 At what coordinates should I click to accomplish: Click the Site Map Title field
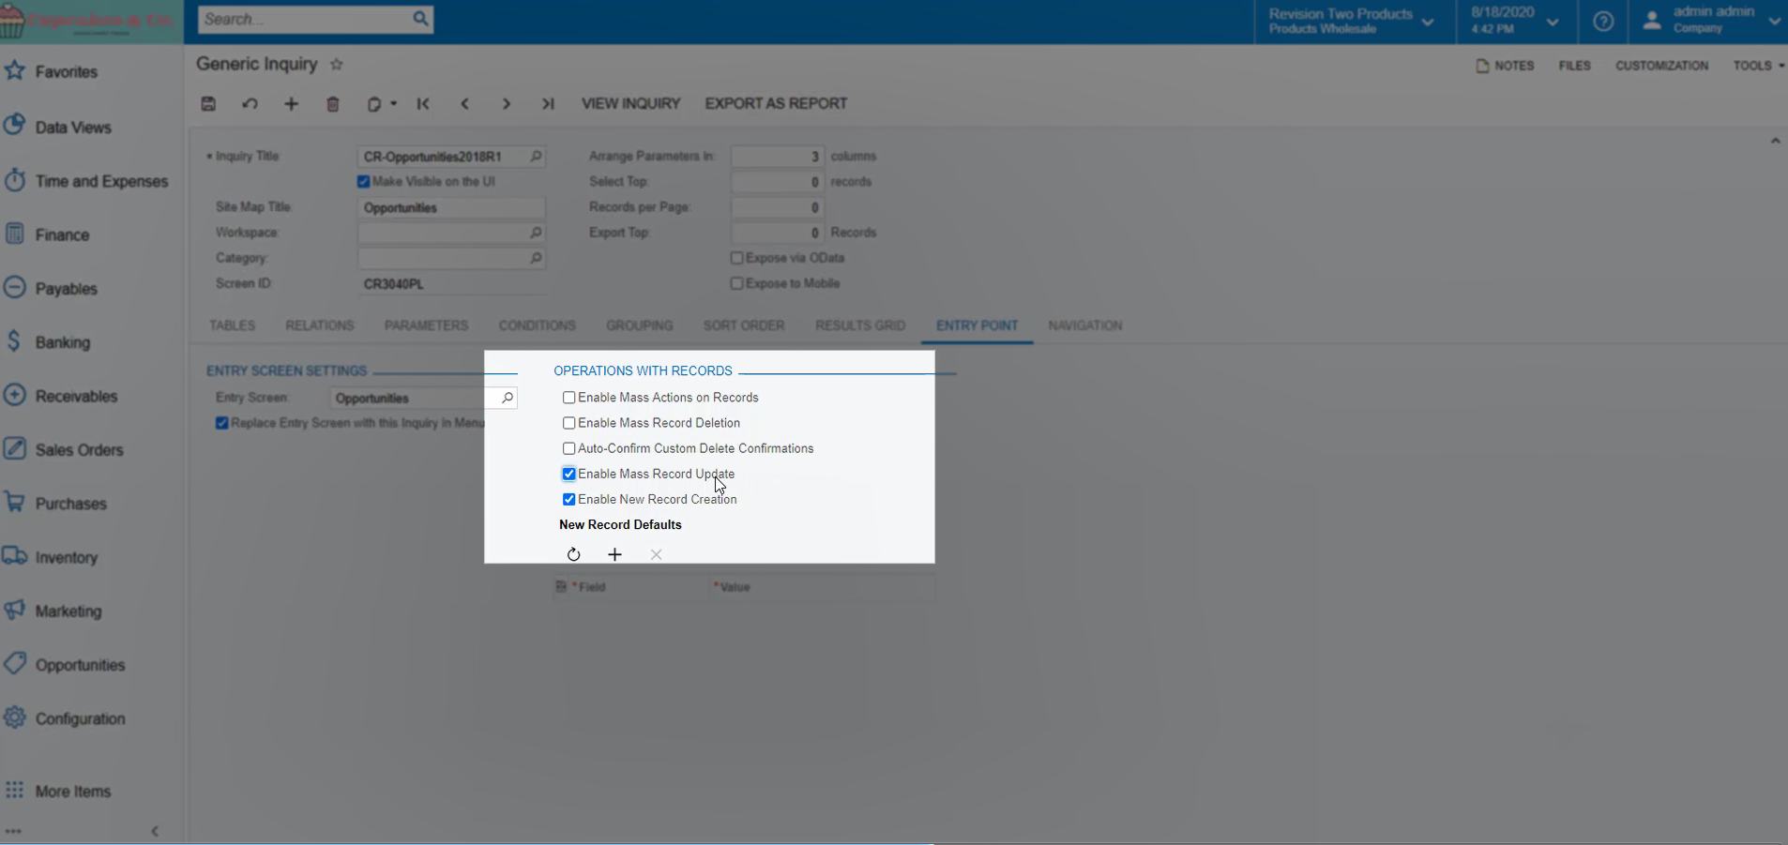click(x=451, y=207)
